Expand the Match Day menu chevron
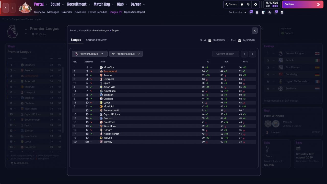Image resolution: width=327 pixels, height=184 pixels. (112, 4)
